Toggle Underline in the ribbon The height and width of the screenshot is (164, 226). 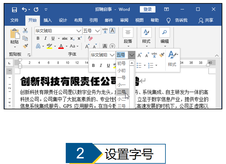point(53,38)
